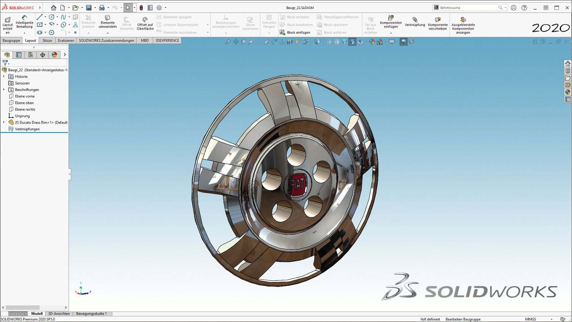Viewport: 572px width, 322px height.
Task: Click the Rebuild traffic light icon
Action: [x=141, y=8]
